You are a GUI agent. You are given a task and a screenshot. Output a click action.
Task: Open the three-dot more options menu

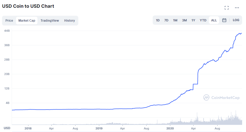pyautogui.click(x=237, y=8)
